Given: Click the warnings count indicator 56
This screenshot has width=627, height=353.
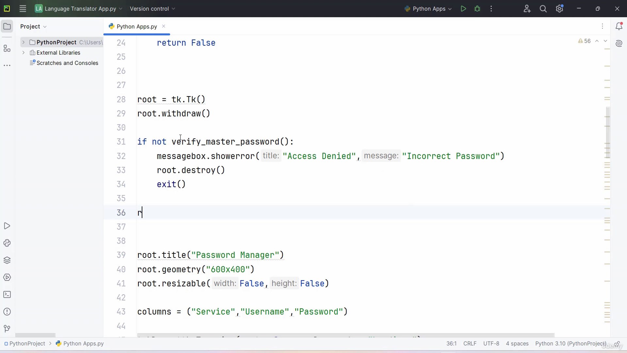Looking at the screenshot, I should 584,41.
